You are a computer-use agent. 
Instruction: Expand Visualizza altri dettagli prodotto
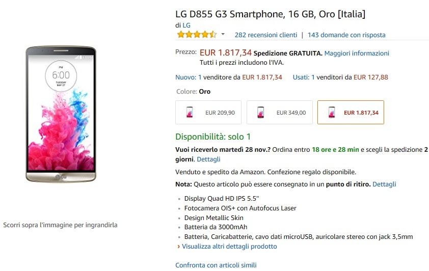(x=229, y=247)
